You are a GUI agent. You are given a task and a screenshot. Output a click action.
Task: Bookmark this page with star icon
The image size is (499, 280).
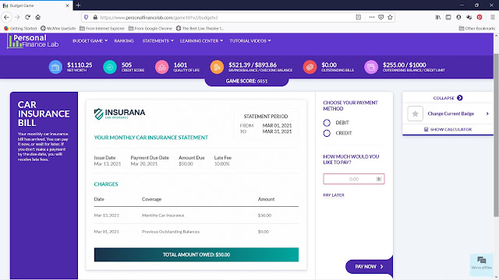[x=390, y=17]
